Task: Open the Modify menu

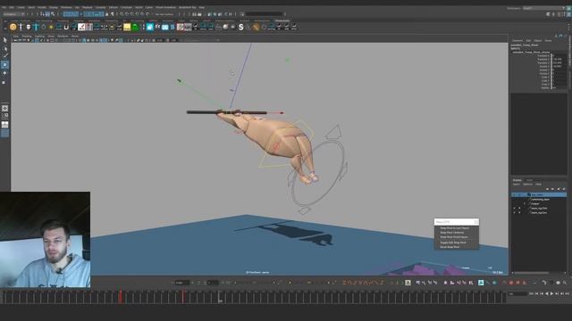Action: click(42, 7)
